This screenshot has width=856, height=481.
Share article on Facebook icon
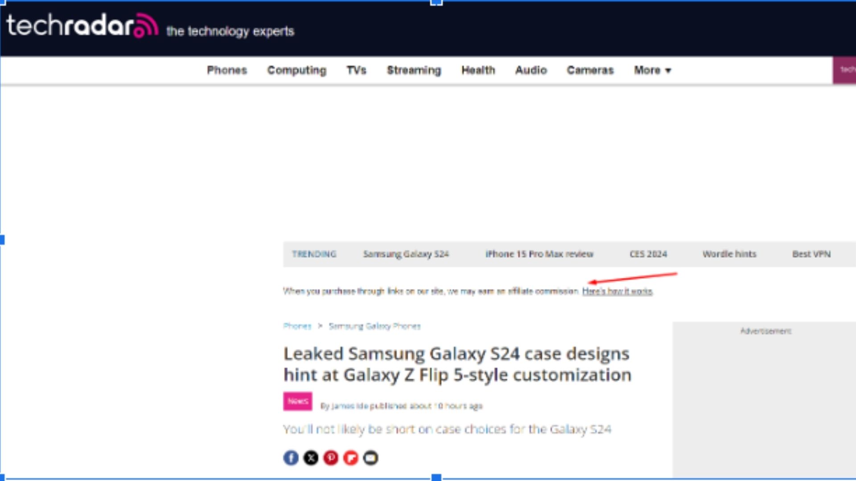291,458
